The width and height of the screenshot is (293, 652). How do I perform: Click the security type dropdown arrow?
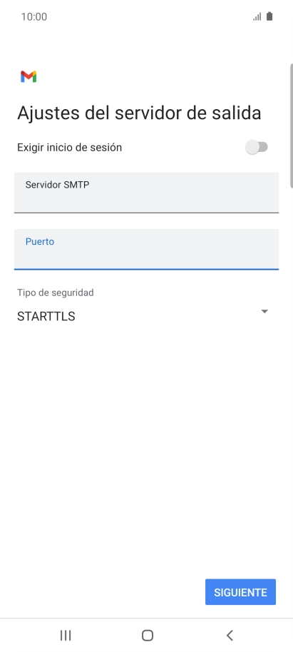[x=264, y=312]
